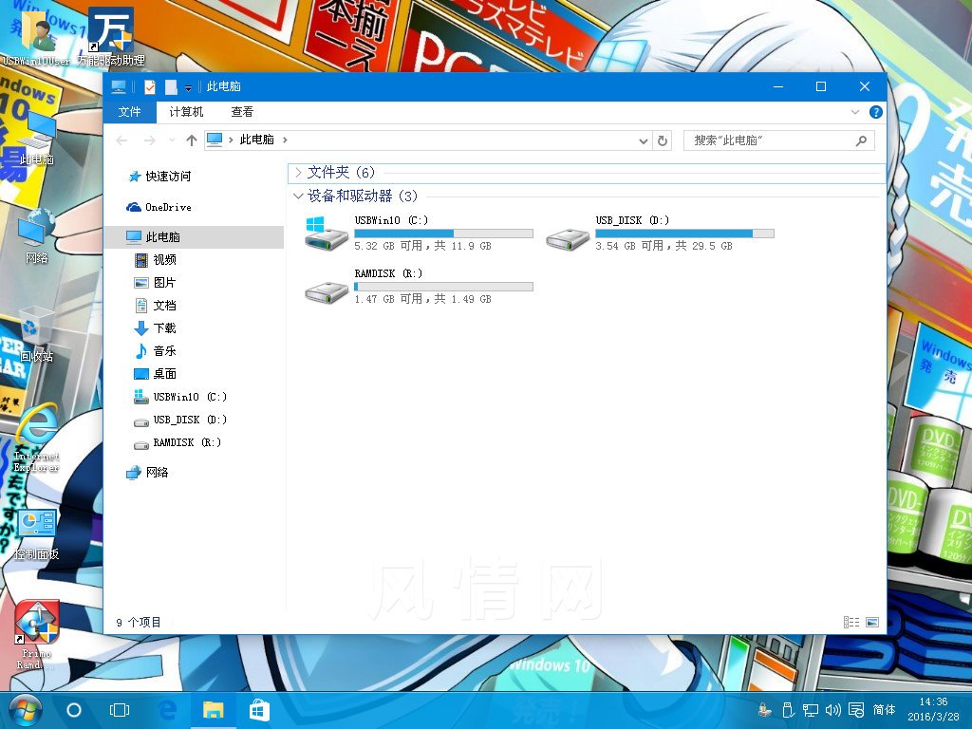Open Cortana circle on the taskbar
The width and height of the screenshot is (972, 729).
tap(74, 710)
